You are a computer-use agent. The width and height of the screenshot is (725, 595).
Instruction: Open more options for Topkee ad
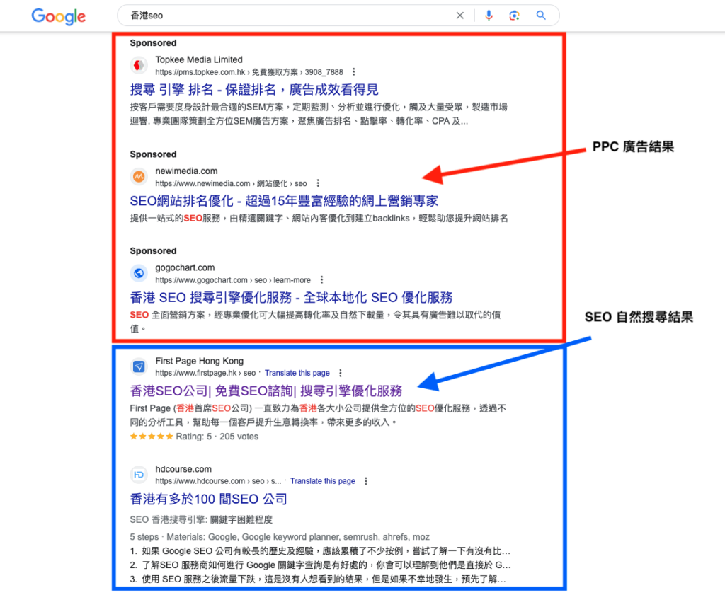click(x=353, y=72)
